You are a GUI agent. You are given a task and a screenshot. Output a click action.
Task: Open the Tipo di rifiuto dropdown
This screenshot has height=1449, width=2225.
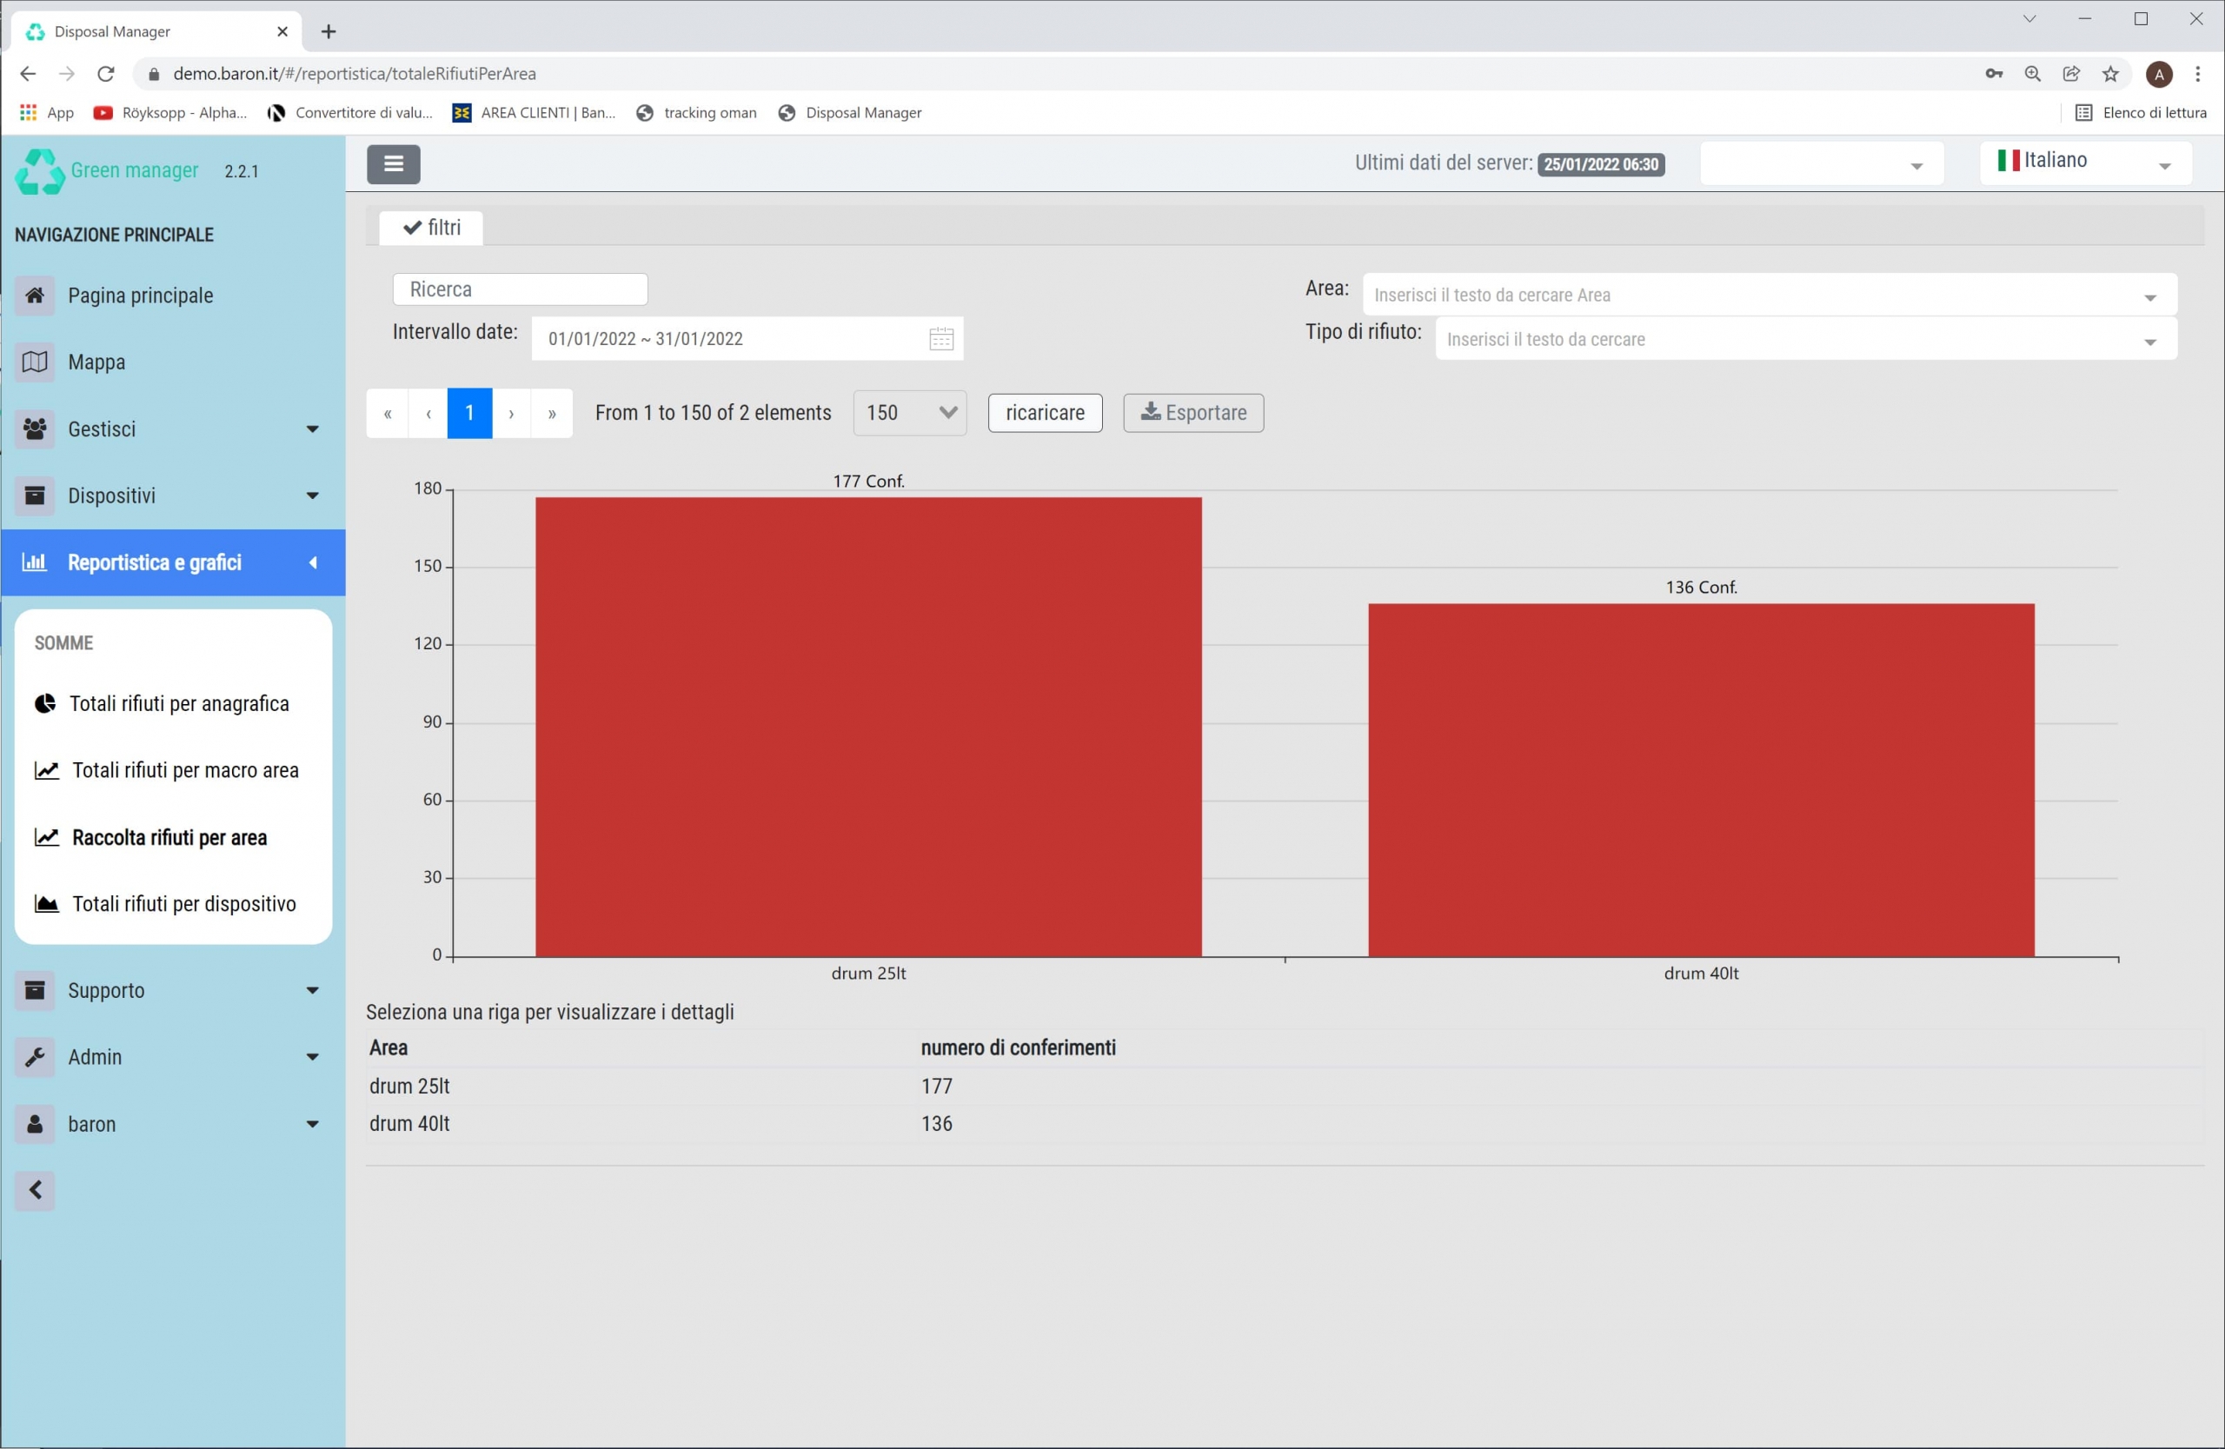point(1806,338)
